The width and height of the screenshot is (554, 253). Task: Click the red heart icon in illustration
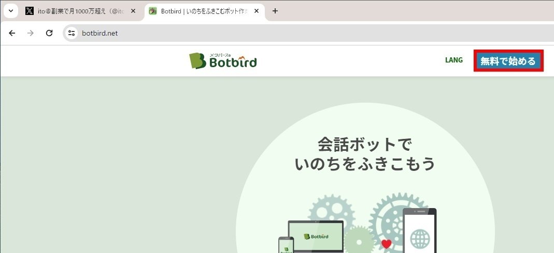(387, 244)
